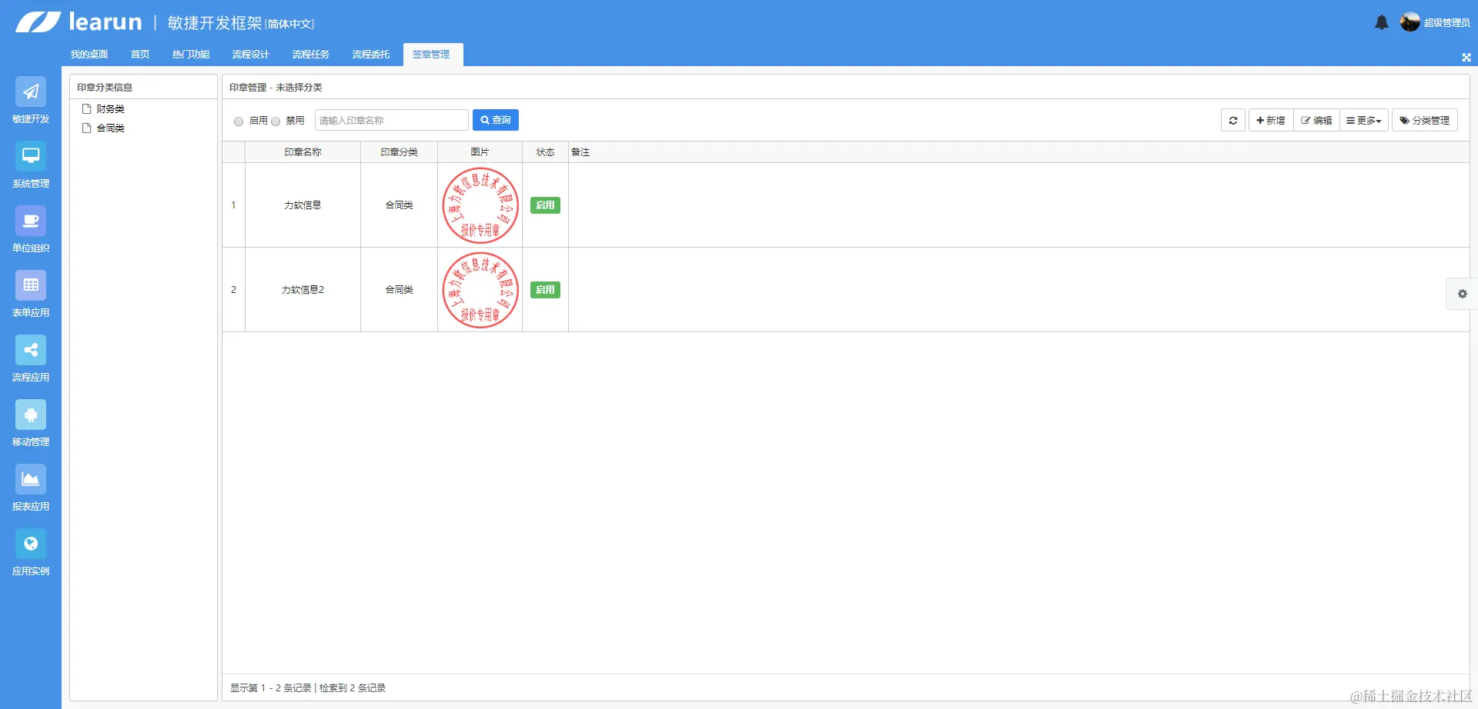The image size is (1478, 709).
Task: Click the 印章分类 column header
Action: click(399, 152)
